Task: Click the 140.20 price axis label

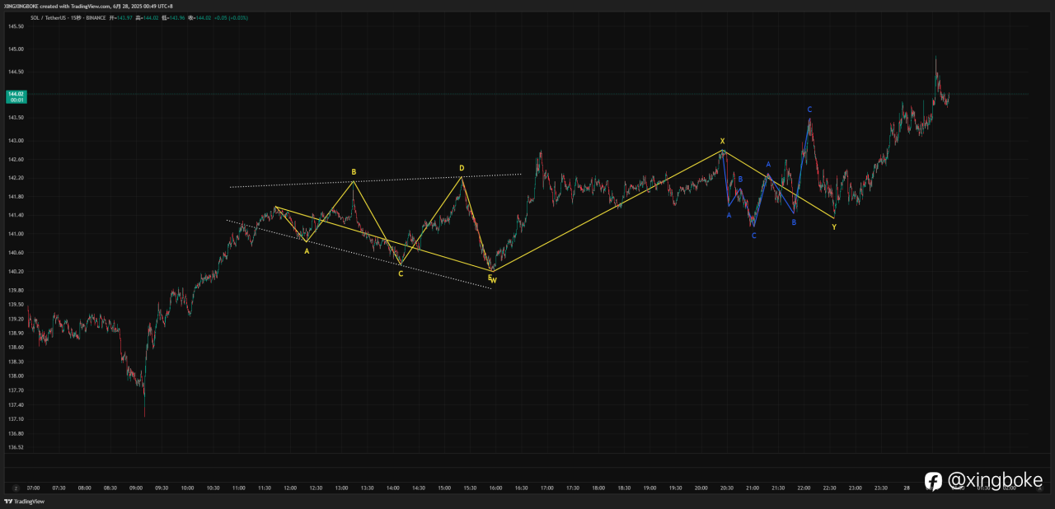Action: [x=16, y=272]
